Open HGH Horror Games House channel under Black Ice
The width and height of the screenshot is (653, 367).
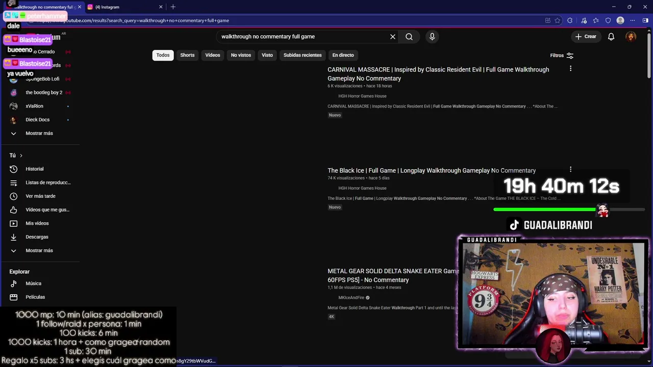[362, 188]
